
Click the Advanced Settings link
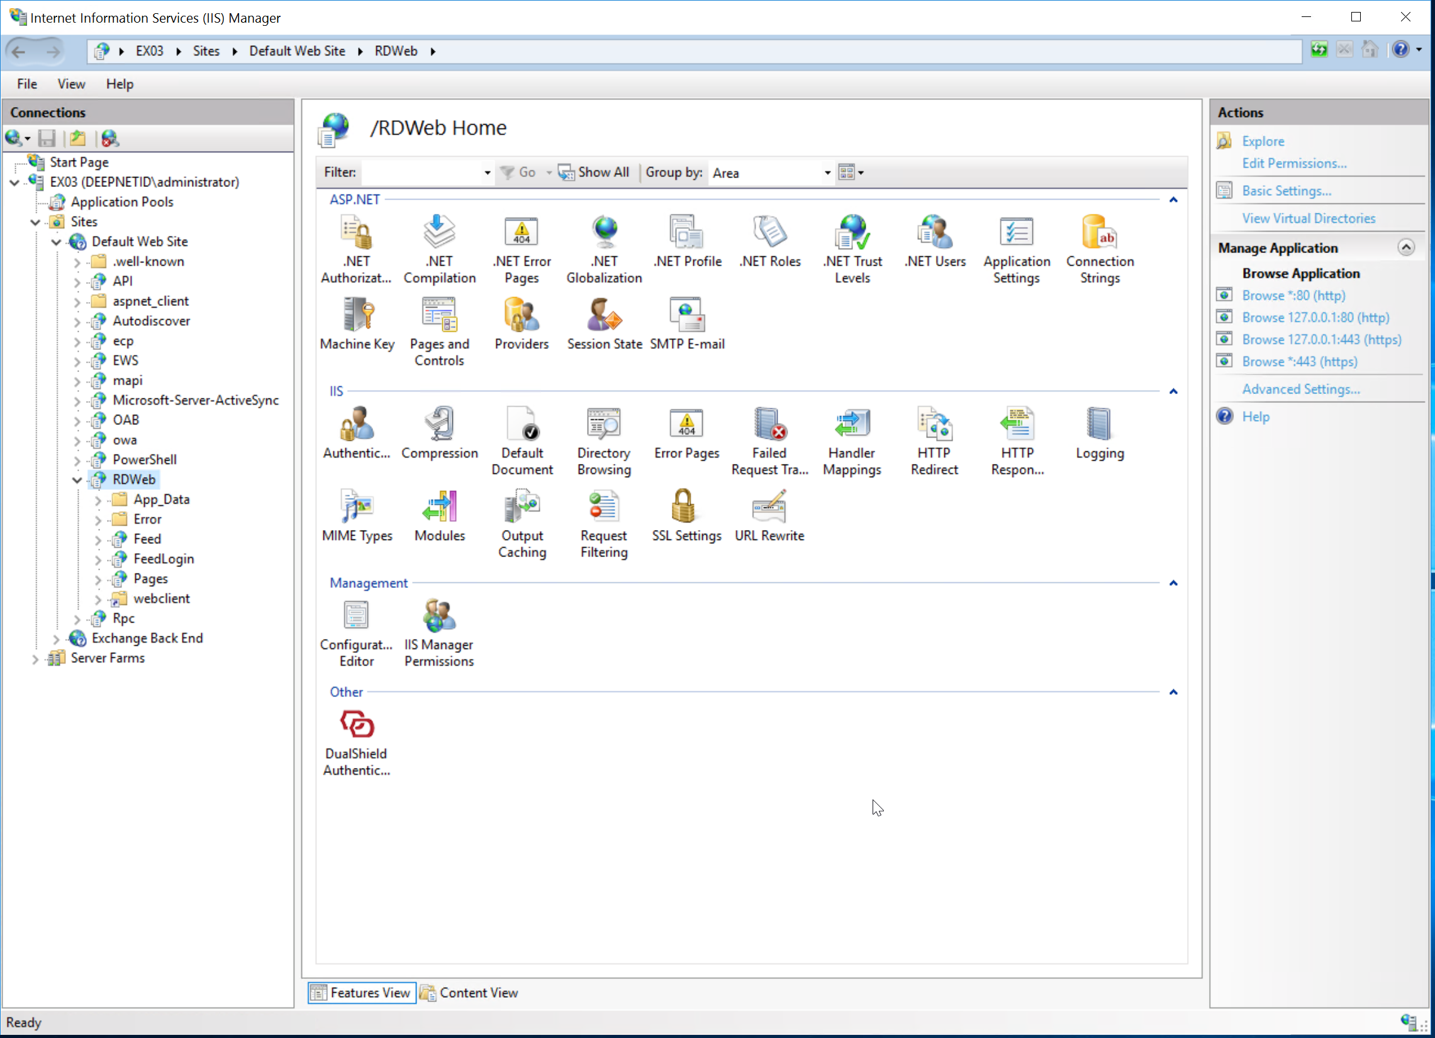1300,389
